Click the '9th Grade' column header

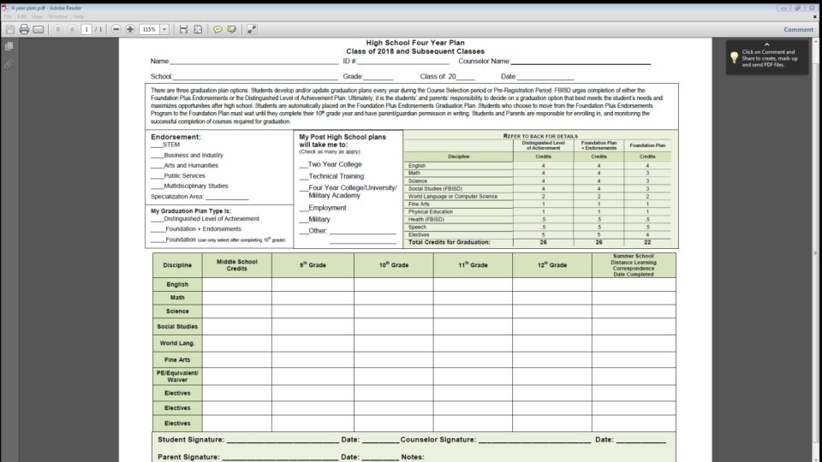[313, 265]
